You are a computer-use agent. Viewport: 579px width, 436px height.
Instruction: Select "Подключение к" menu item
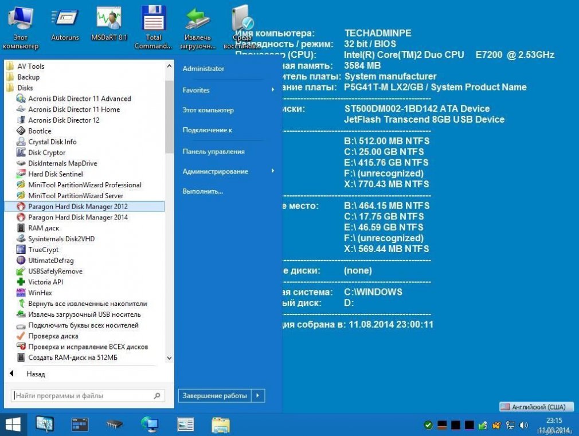pos(207,130)
